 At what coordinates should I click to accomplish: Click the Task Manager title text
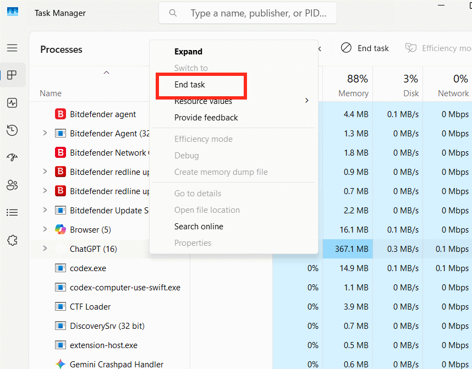pyautogui.click(x=60, y=13)
